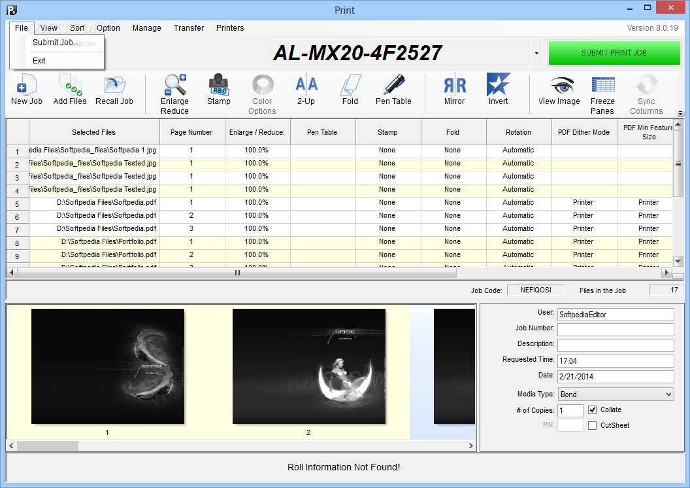This screenshot has width=690, height=488.
Task: Click the number of Copies field
Action: [x=570, y=411]
